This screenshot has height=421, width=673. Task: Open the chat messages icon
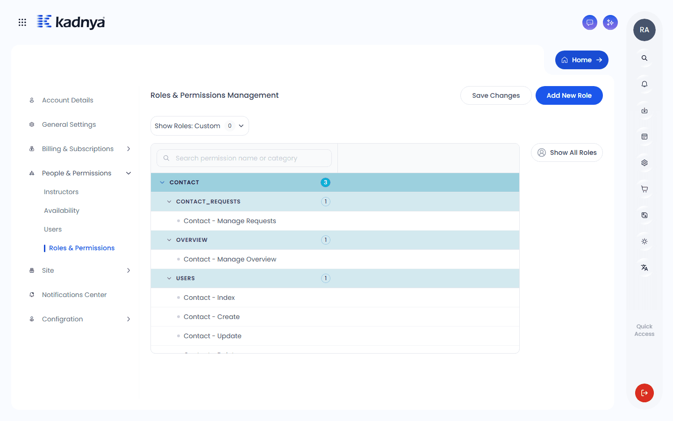pyautogui.click(x=590, y=22)
